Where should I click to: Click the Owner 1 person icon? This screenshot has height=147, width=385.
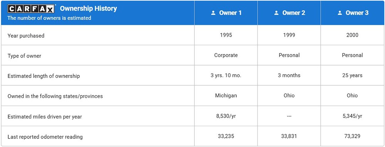pos(213,13)
